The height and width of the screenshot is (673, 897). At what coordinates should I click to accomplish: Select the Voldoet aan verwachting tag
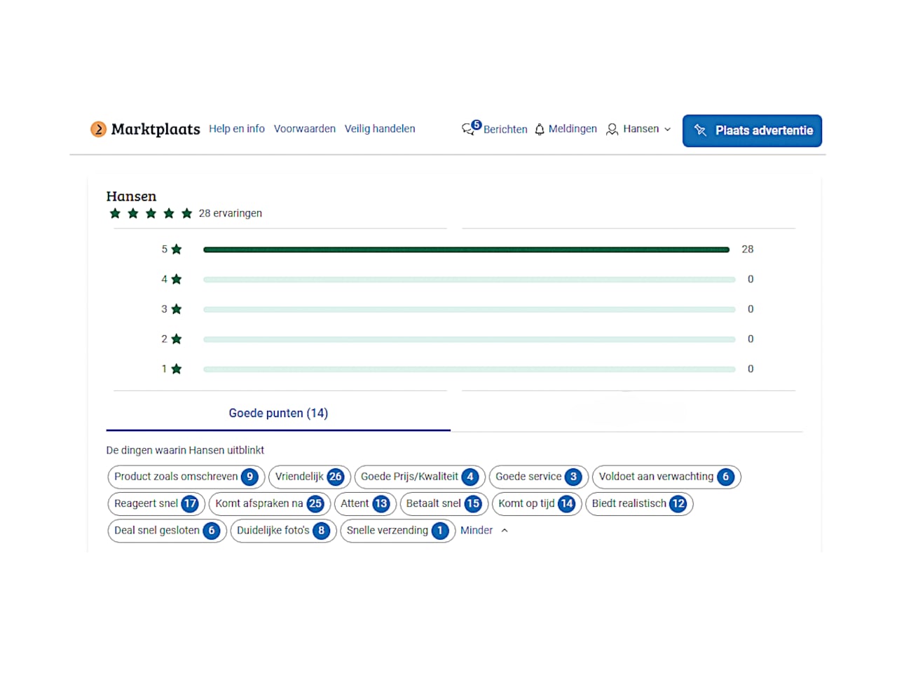point(666,477)
